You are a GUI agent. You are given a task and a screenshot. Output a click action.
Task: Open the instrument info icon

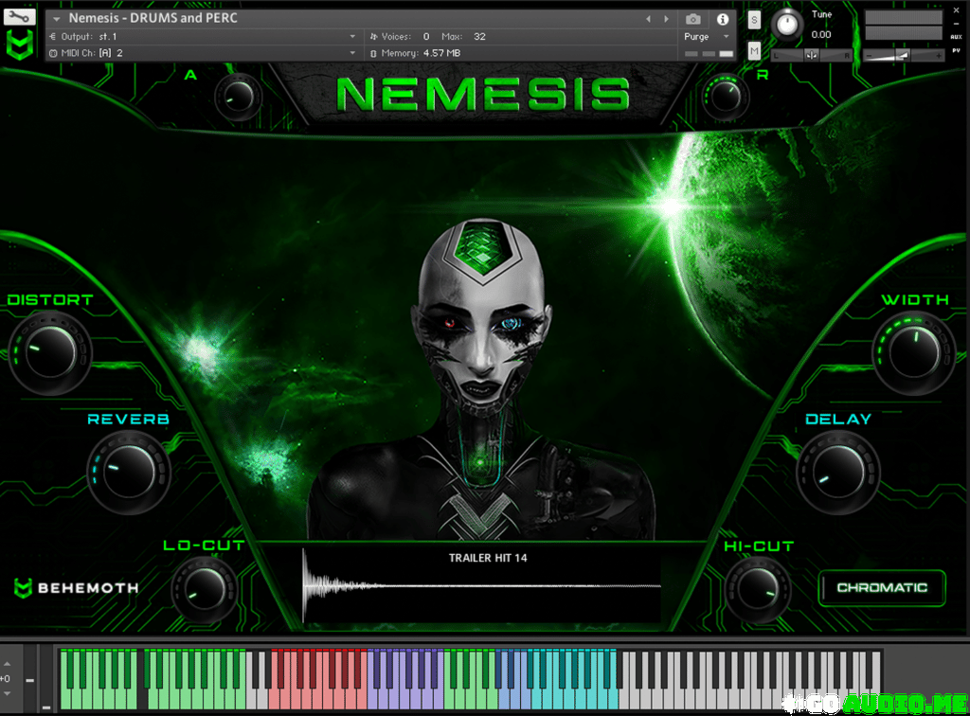[x=723, y=19]
